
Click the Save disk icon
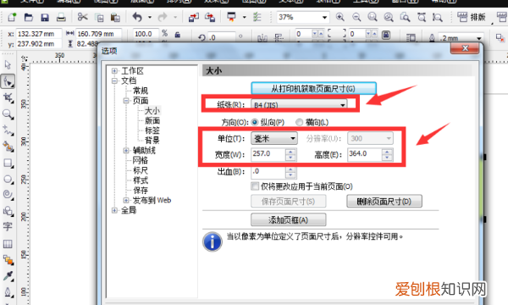(x=45, y=17)
